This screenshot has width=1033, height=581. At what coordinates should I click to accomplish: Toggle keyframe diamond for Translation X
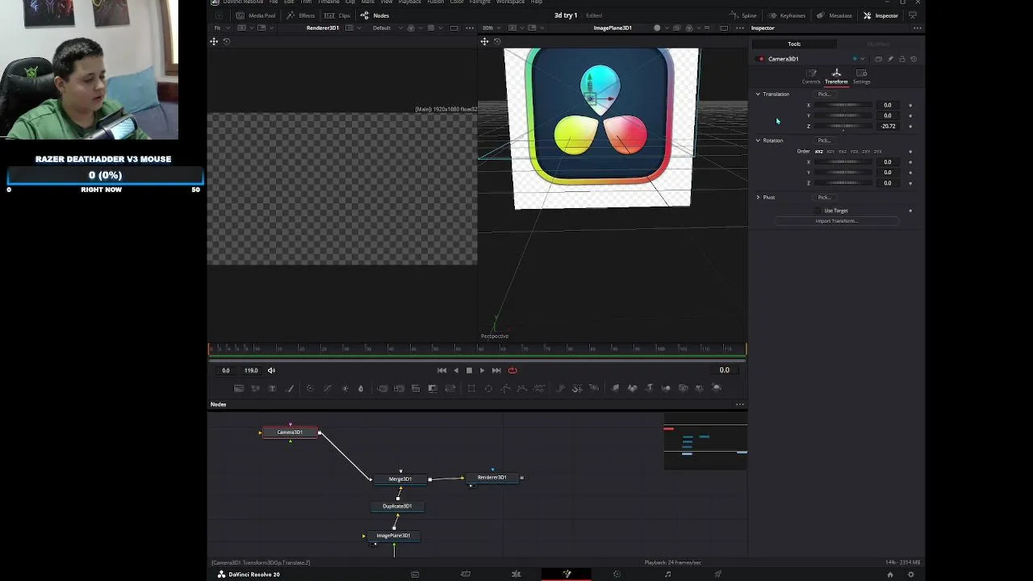[x=910, y=105]
